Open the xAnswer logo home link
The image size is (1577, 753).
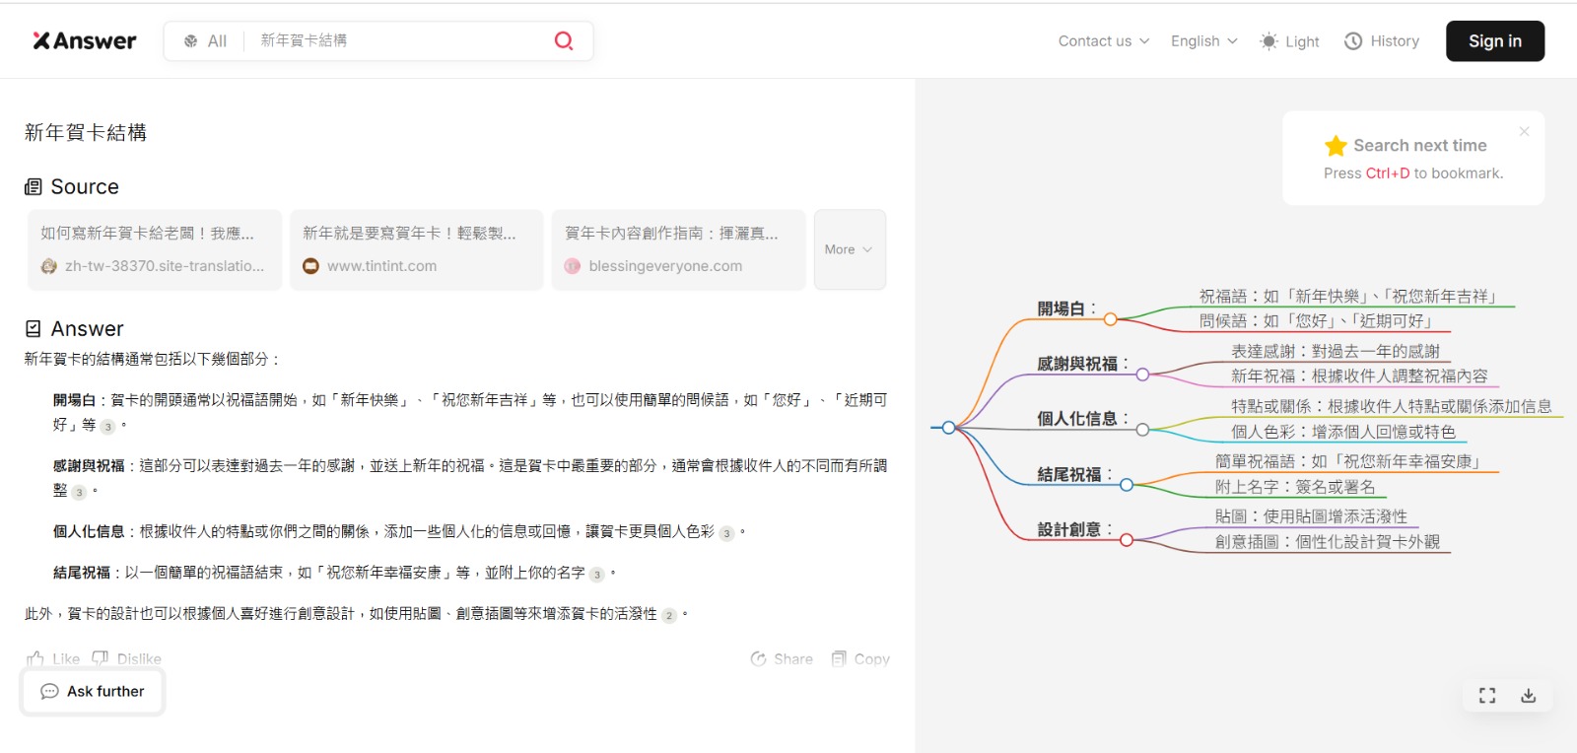(85, 40)
